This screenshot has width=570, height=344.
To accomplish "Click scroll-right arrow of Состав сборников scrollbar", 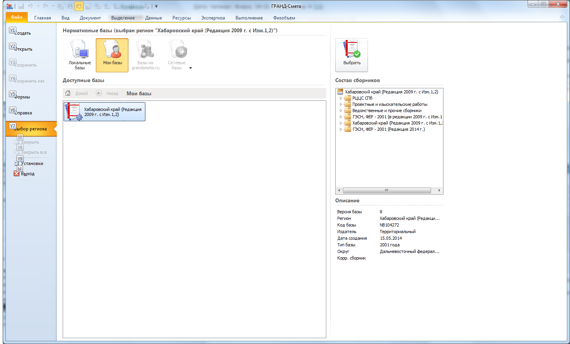I will 439,190.
